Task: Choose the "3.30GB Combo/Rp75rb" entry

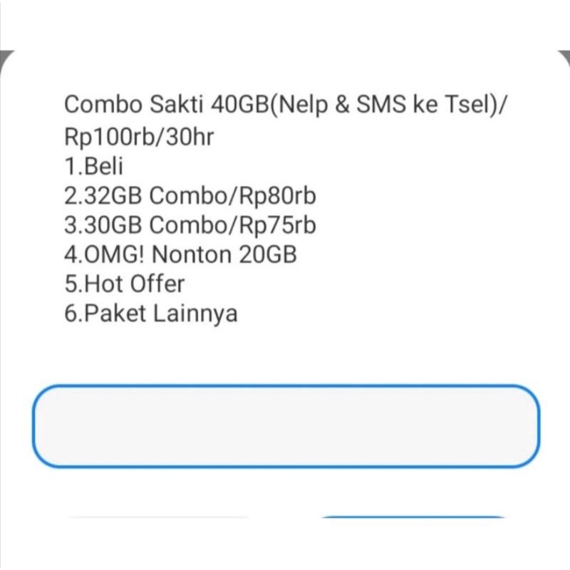Action: (x=190, y=225)
